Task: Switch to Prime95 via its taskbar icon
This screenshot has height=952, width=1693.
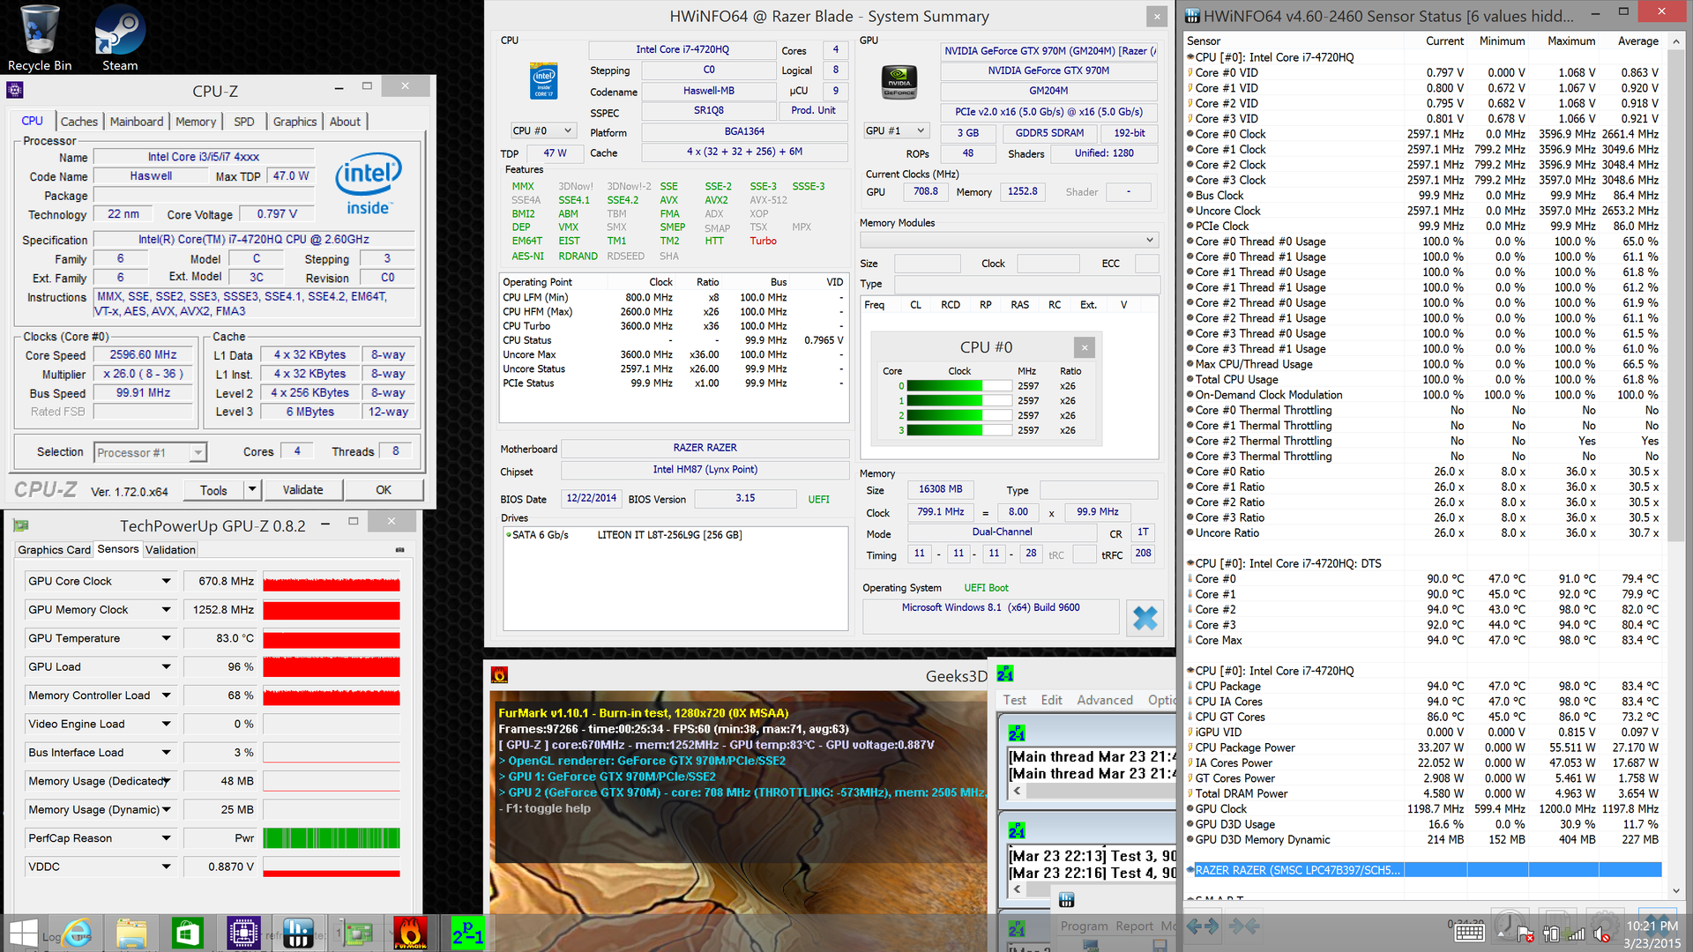Action: 467,933
